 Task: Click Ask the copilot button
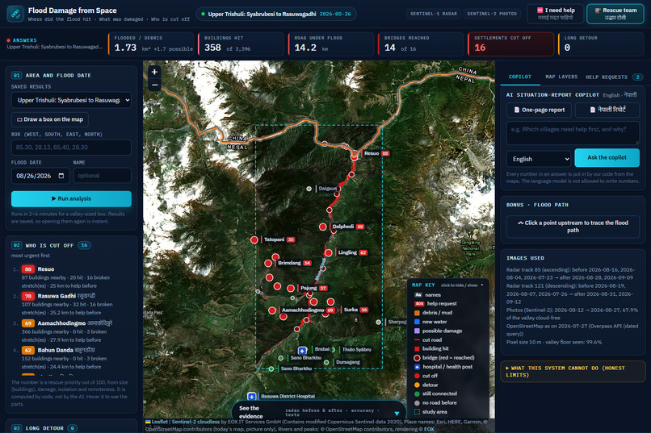point(607,157)
